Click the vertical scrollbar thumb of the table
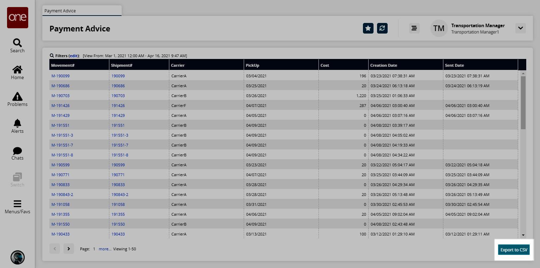Screen dimensions: 540x268 pos(523,102)
